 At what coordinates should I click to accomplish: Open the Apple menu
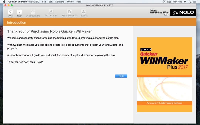coord(4,2)
